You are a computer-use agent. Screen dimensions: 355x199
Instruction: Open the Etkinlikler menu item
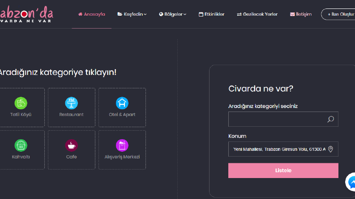211,14
